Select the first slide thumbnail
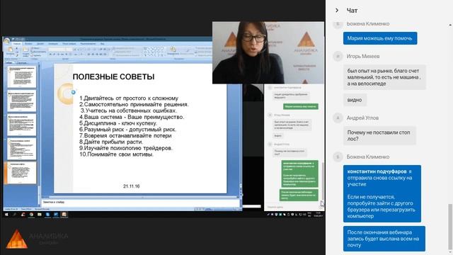 (22, 76)
